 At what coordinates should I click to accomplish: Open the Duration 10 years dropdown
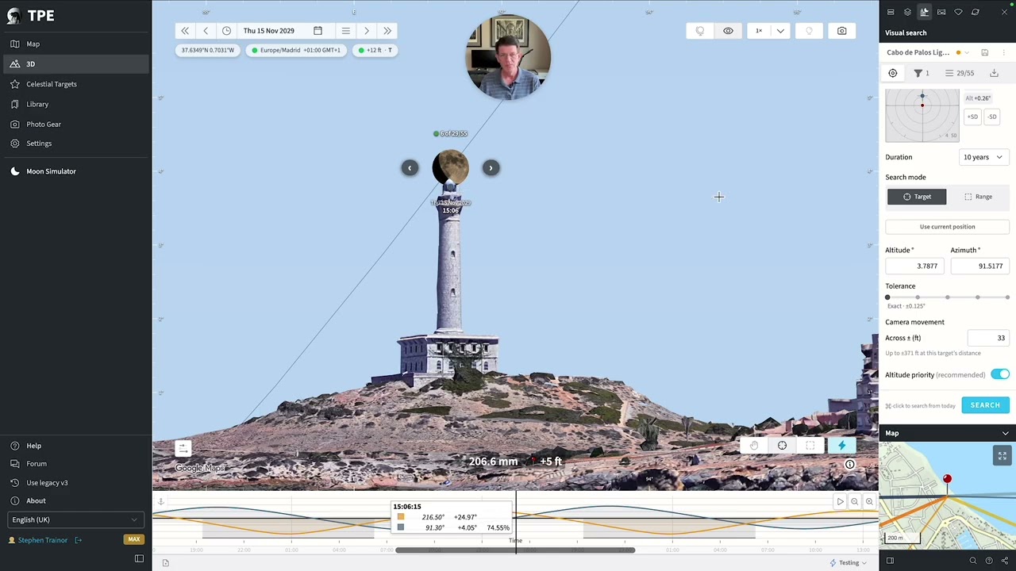tap(983, 157)
